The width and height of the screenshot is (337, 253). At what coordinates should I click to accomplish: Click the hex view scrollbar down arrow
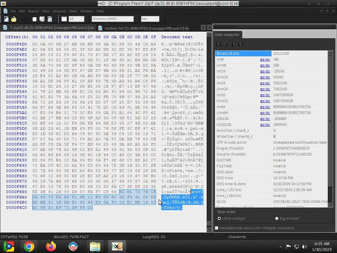point(209,230)
